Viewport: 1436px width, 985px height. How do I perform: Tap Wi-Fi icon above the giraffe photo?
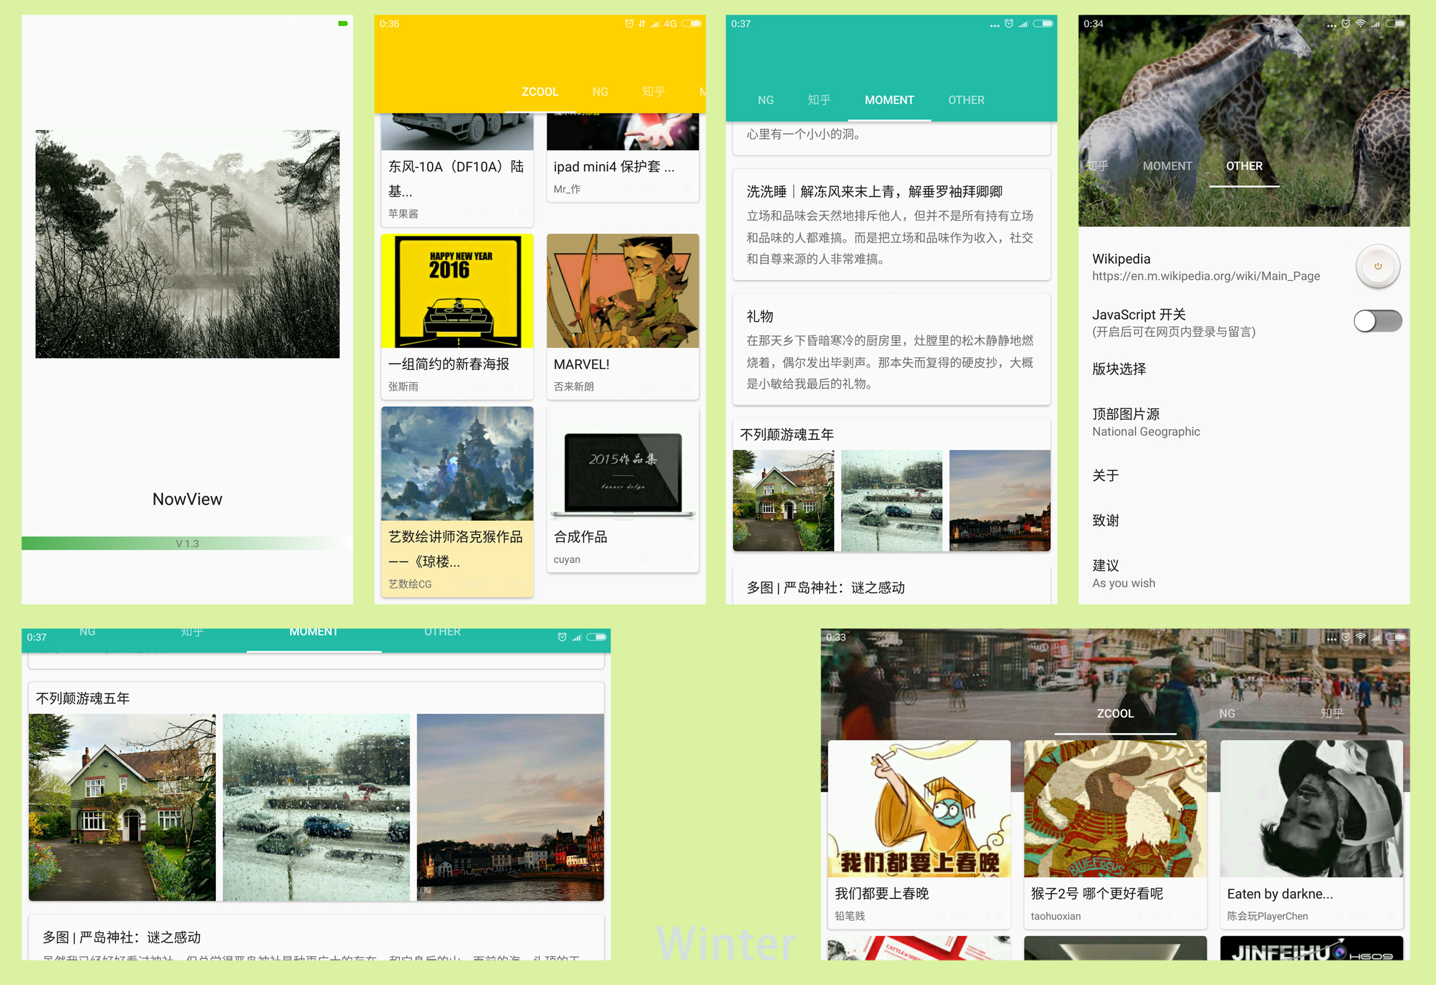(x=1360, y=23)
